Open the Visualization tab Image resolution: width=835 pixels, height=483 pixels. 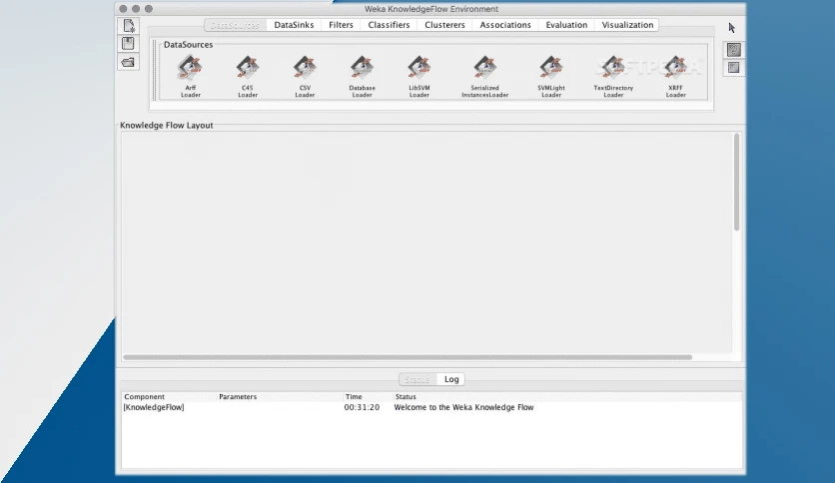tap(627, 25)
